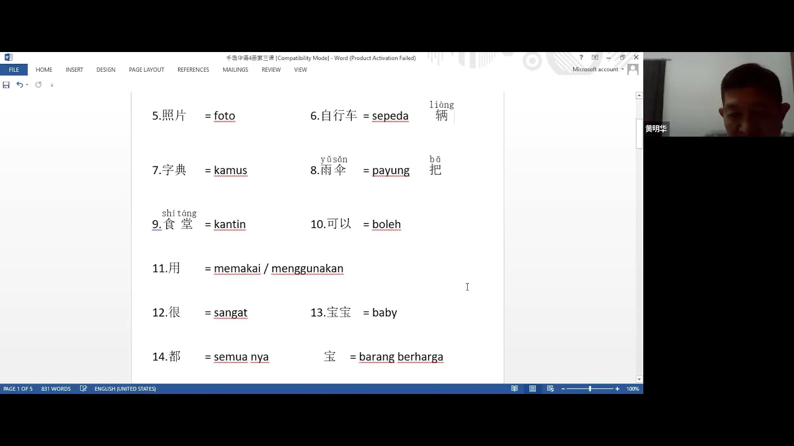The image size is (794, 446).
Task: Click the word 'foto' in document
Action: coord(225,116)
